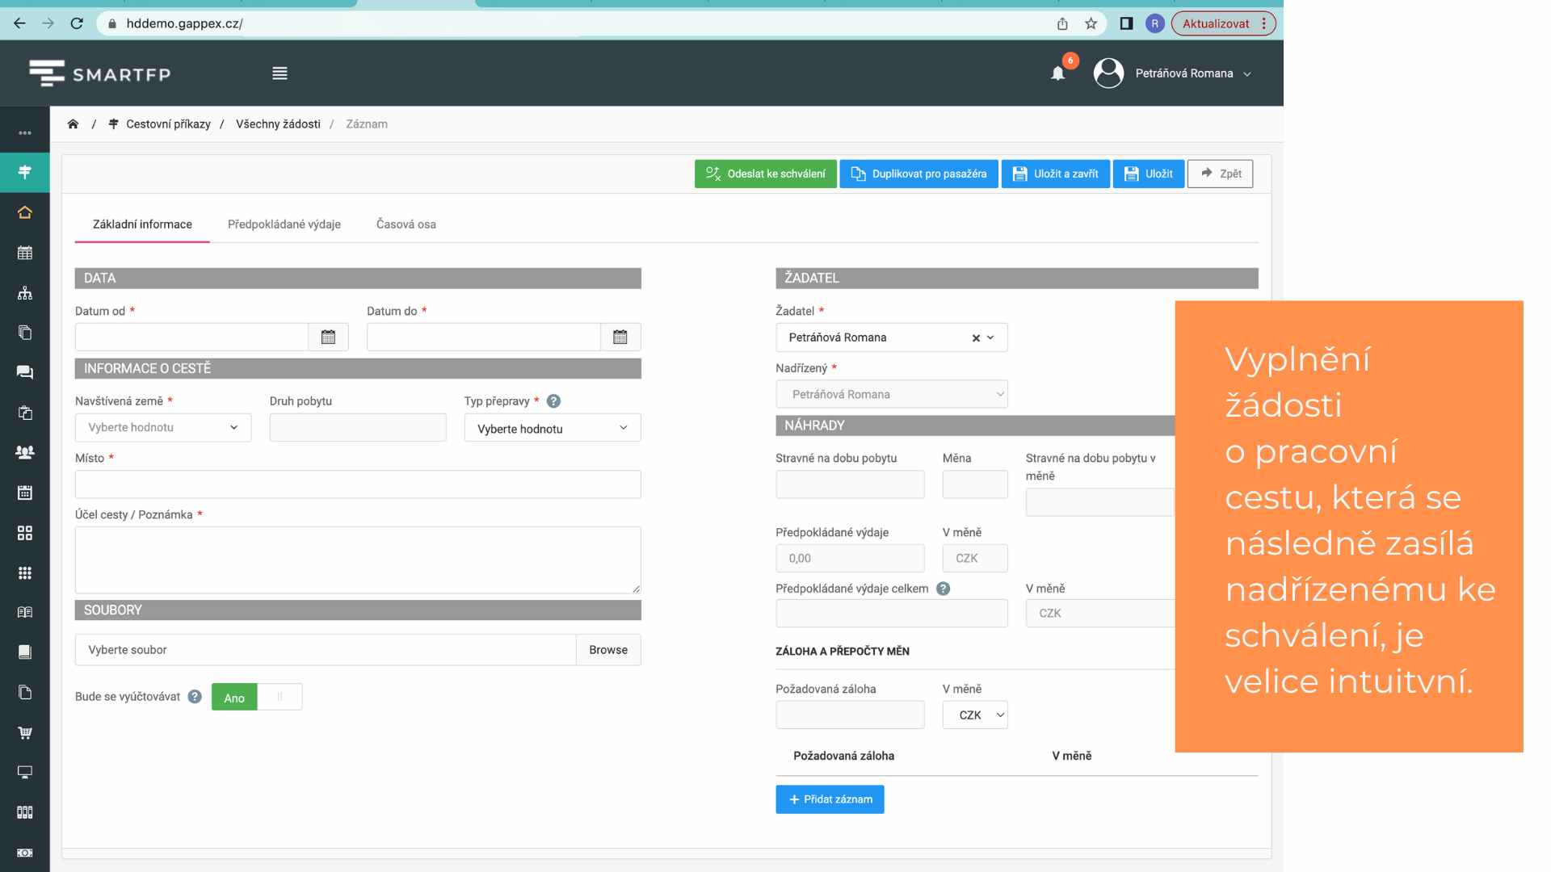Switch to Předpokládané výdaje tab
Image resolution: width=1551 pixels, height=872 pixels.
(x=284, y=224)
